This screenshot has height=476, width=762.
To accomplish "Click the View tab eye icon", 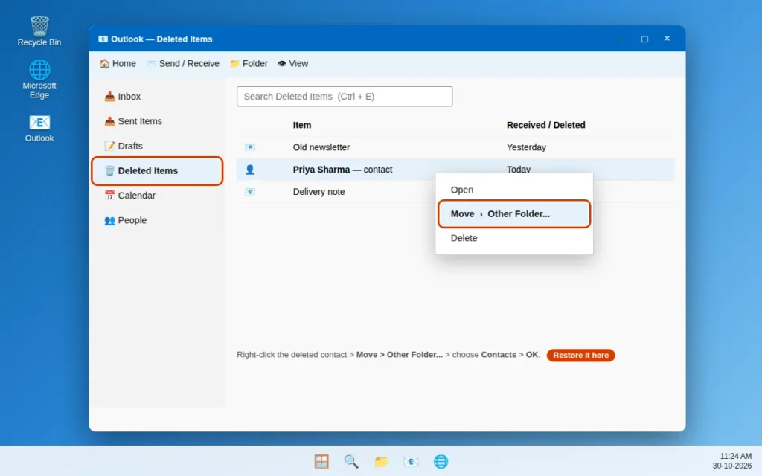I will click(282, 64).
